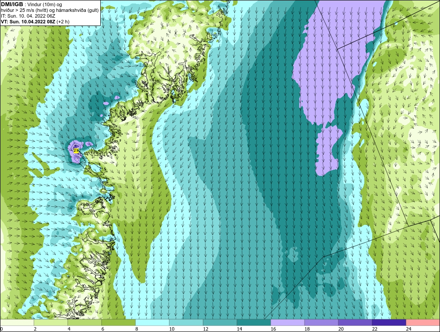Select the 20-22 m/s violet legend swatch
The image size is (440, 332).
point(355,322)
